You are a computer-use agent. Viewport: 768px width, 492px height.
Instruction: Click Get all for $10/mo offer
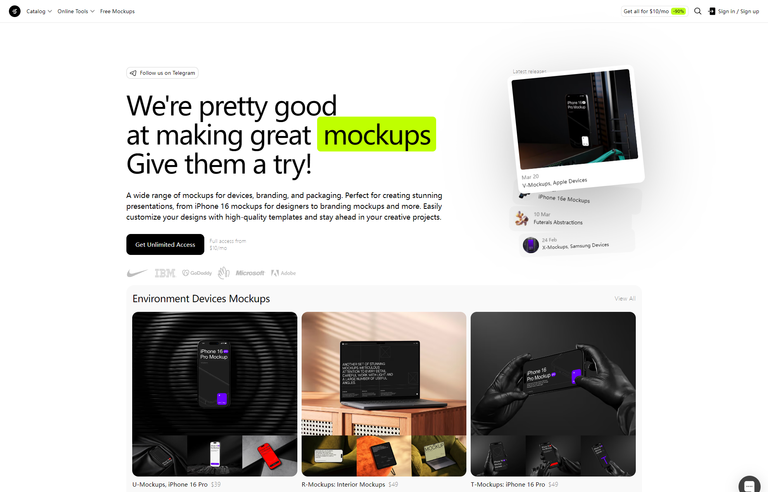coord(654,11)
